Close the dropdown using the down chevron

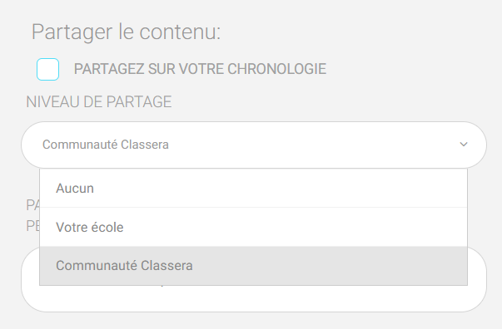pyautogui.click(x=464, y=145)
